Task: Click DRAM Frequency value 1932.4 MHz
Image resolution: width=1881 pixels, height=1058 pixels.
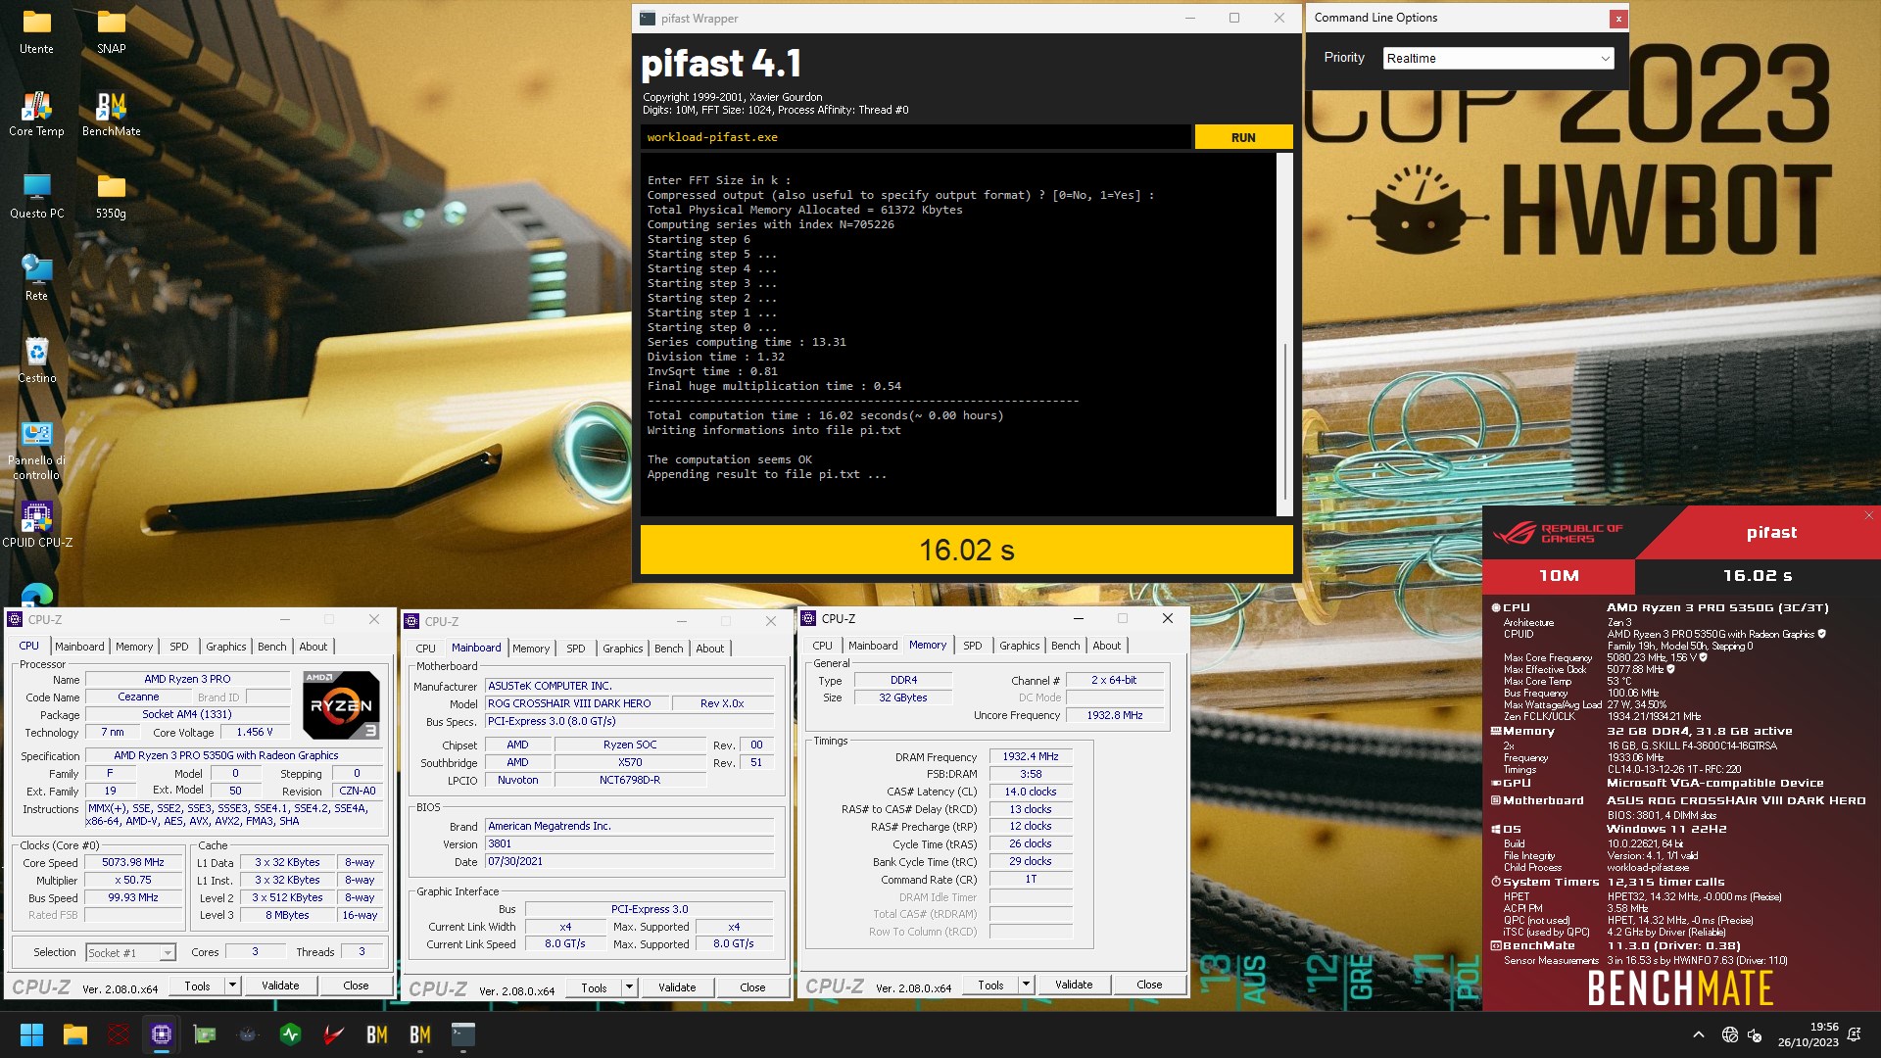Action: [1031, 756]
